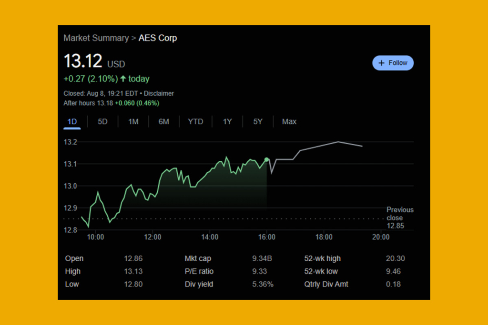Click the current price dot on the chart
This screenshot has width=488, height=325.
click(x=267, y=160)
